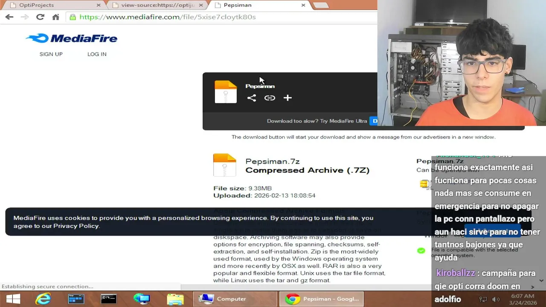Go back using the browser back arrow
546x307 pixels.
tap(9, 17)
